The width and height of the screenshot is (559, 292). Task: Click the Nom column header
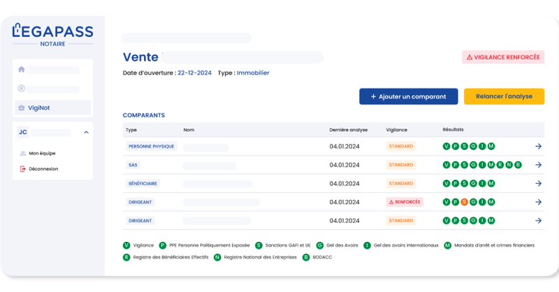(189, 130)
